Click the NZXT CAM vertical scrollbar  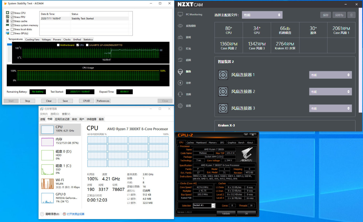[361, 60]
